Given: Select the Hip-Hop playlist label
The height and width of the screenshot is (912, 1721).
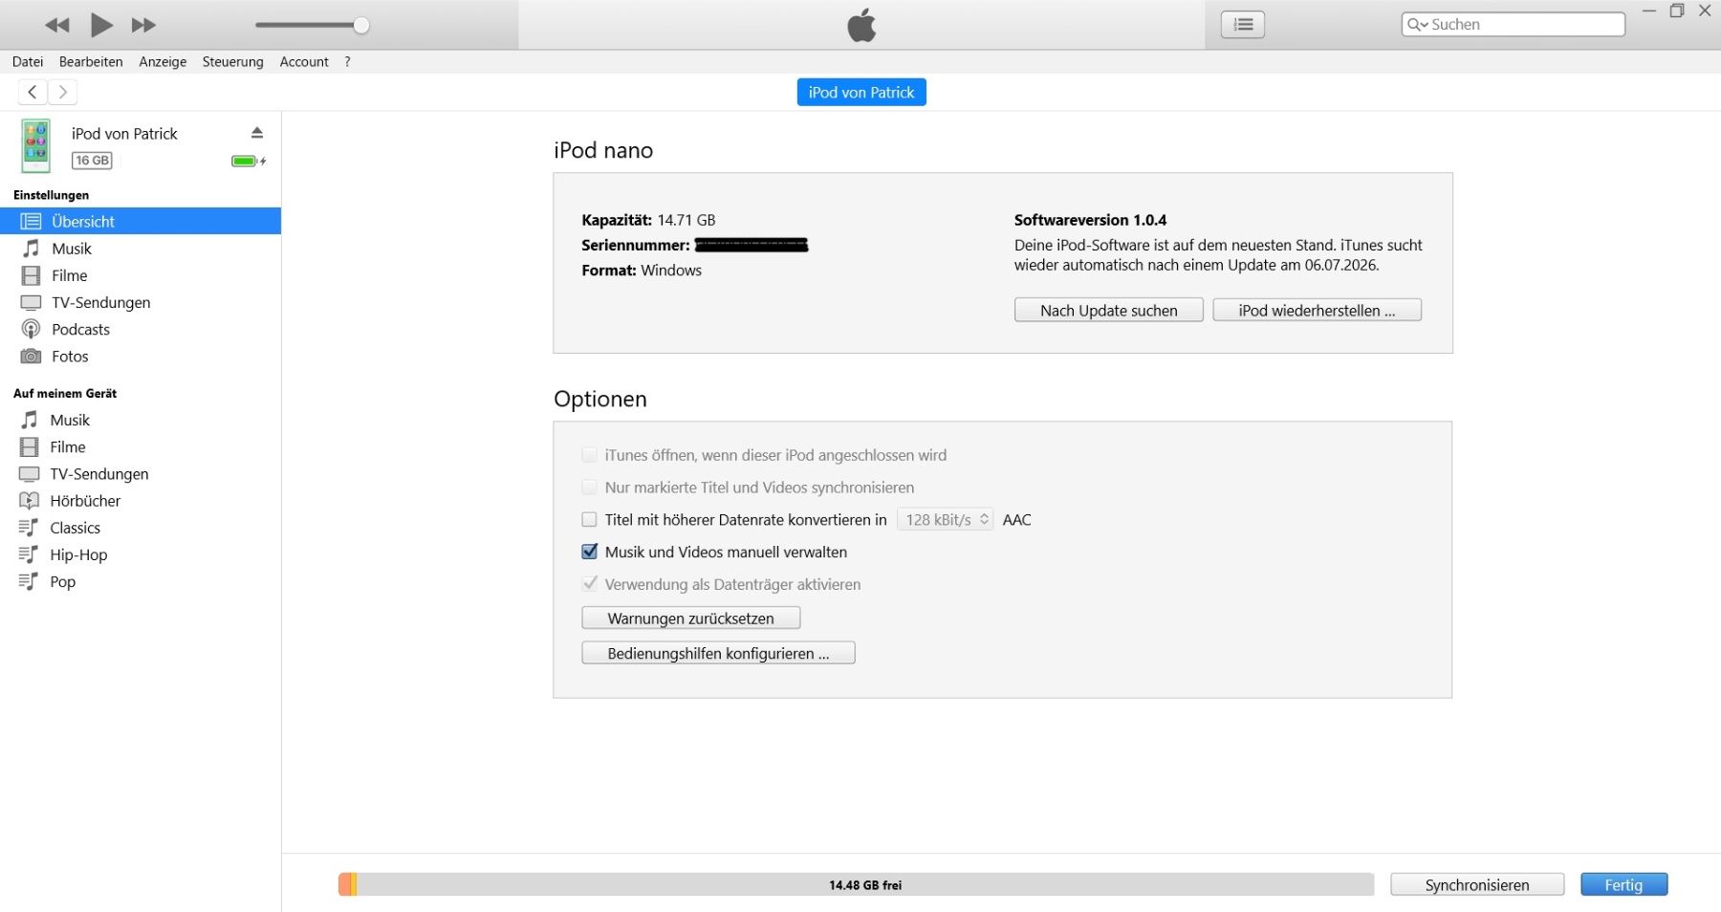Looking at the screenshot, I should coord(78,554).
